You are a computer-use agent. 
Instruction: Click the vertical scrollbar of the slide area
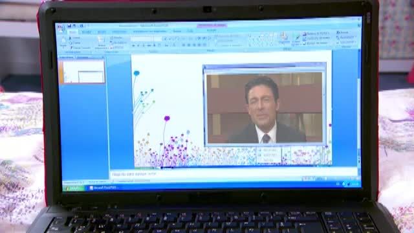358,105
